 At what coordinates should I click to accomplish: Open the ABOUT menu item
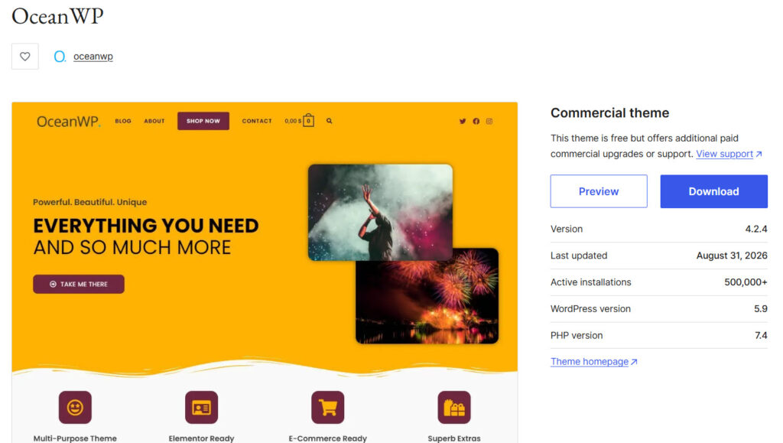pos(154,121)
